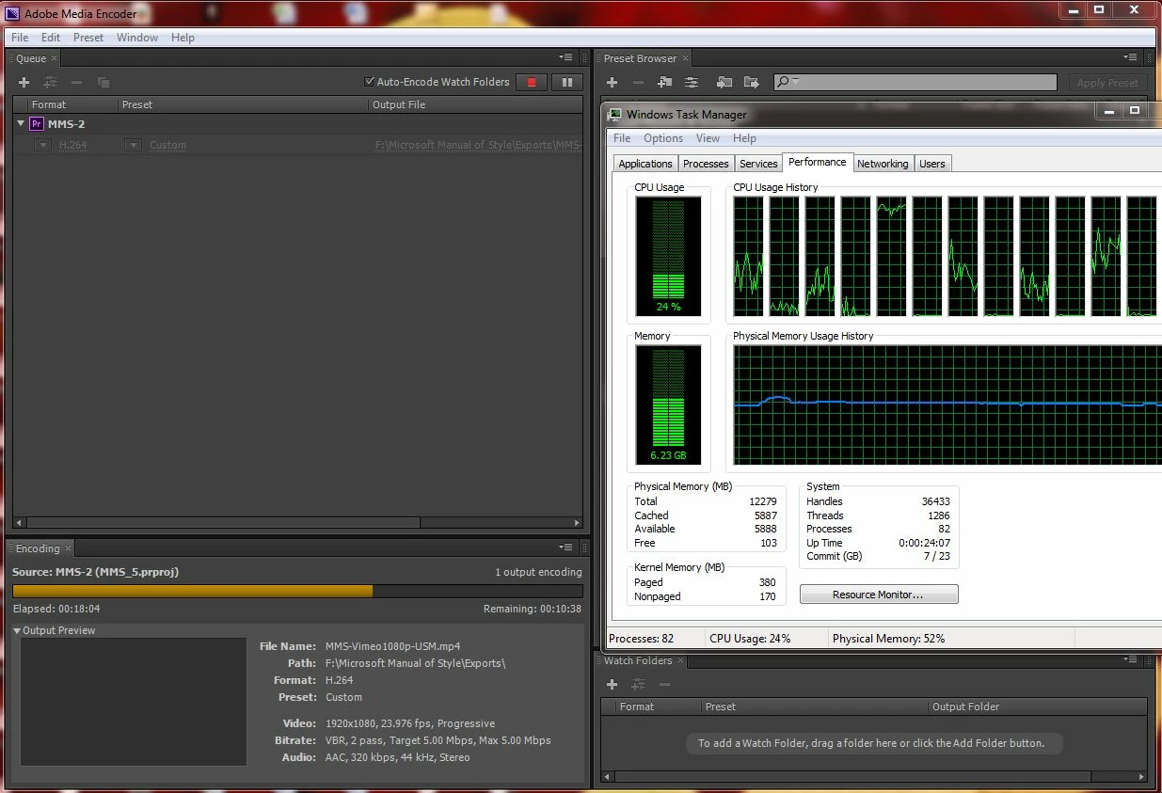Open Edit menu in Media Encoder
The image size is (1162, 793).
pos(51,38)
